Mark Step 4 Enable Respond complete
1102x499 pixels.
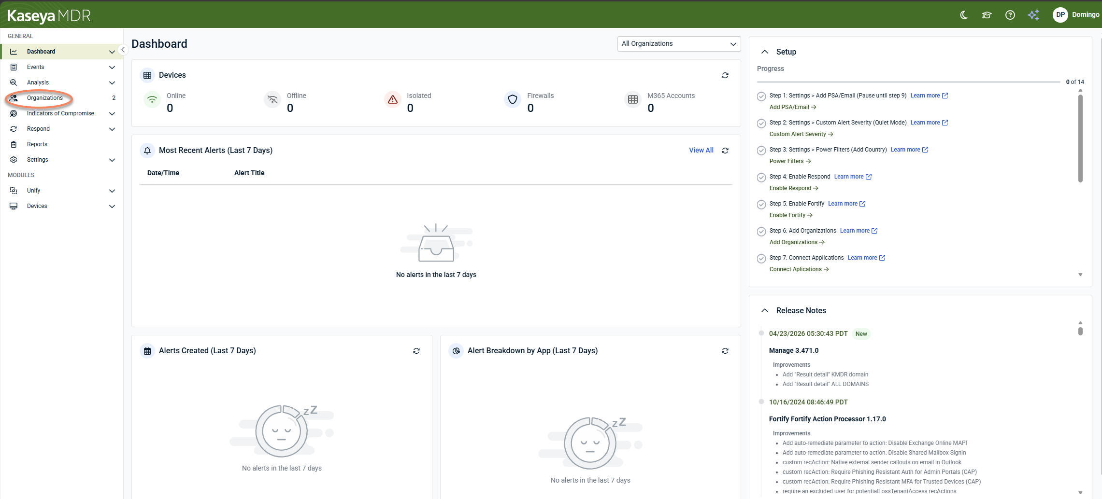pos(761,177)
